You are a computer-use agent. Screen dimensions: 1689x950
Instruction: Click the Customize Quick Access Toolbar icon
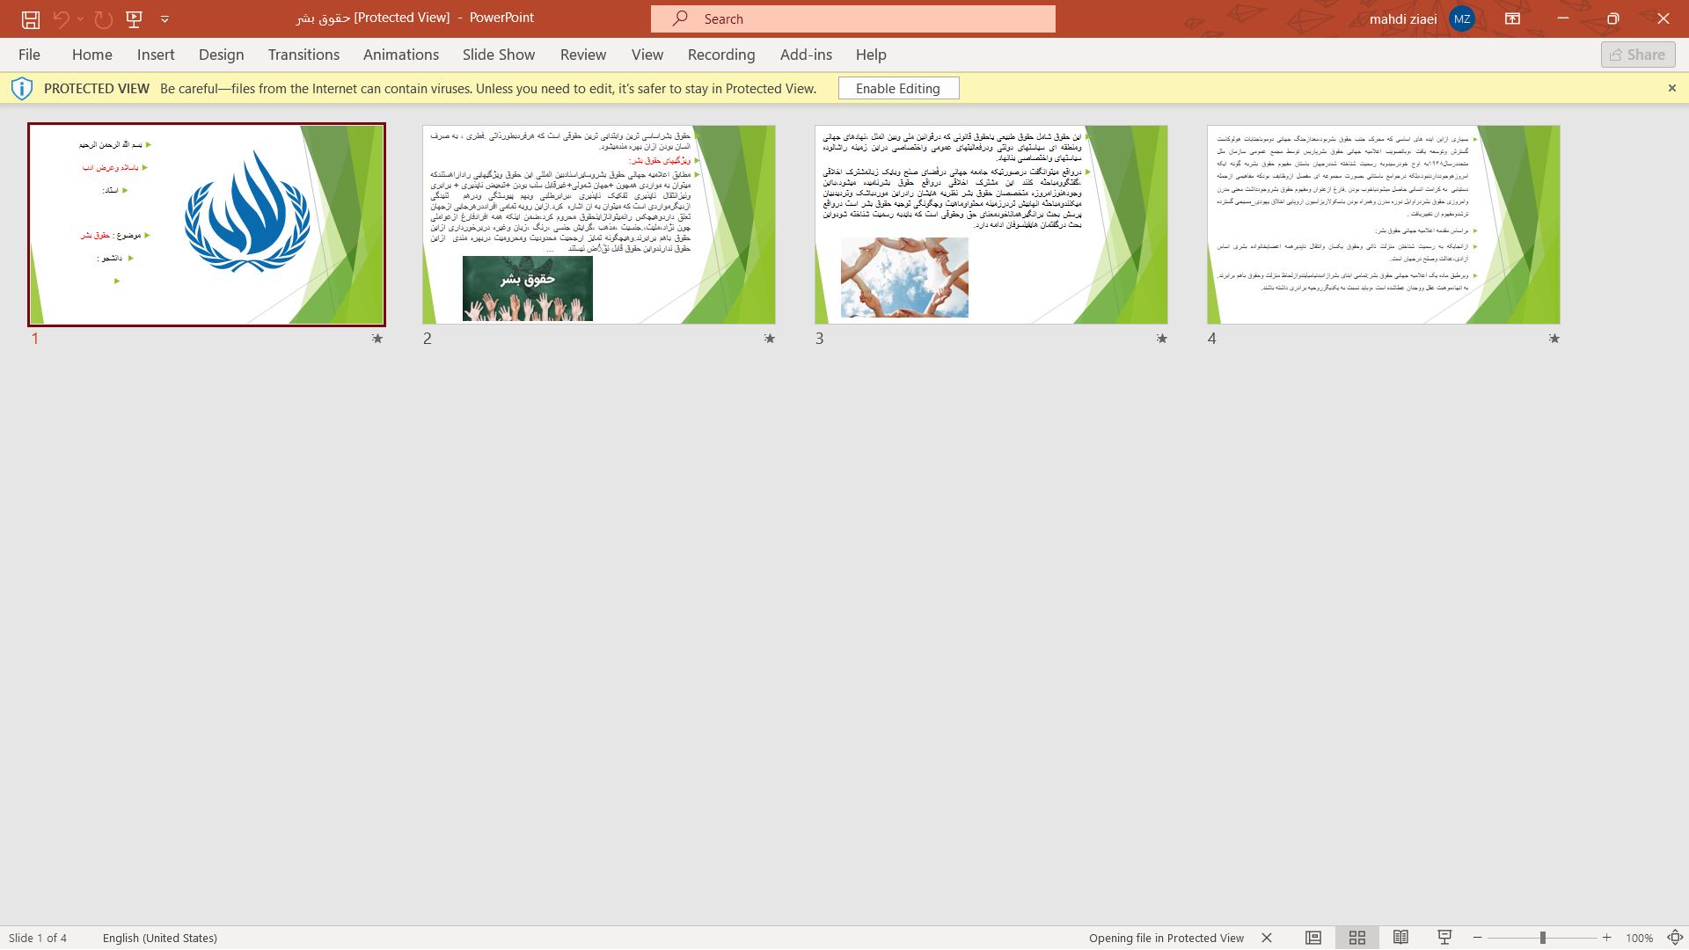tap(165, 18)
